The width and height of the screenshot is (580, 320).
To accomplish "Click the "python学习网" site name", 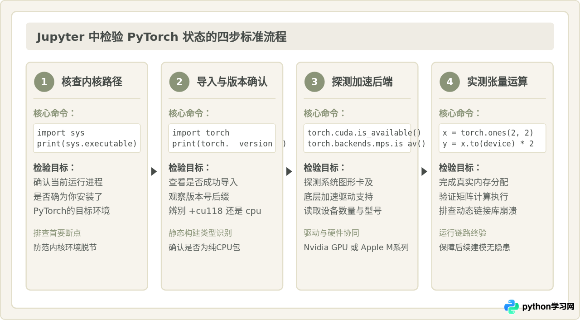I will (548, 307).
